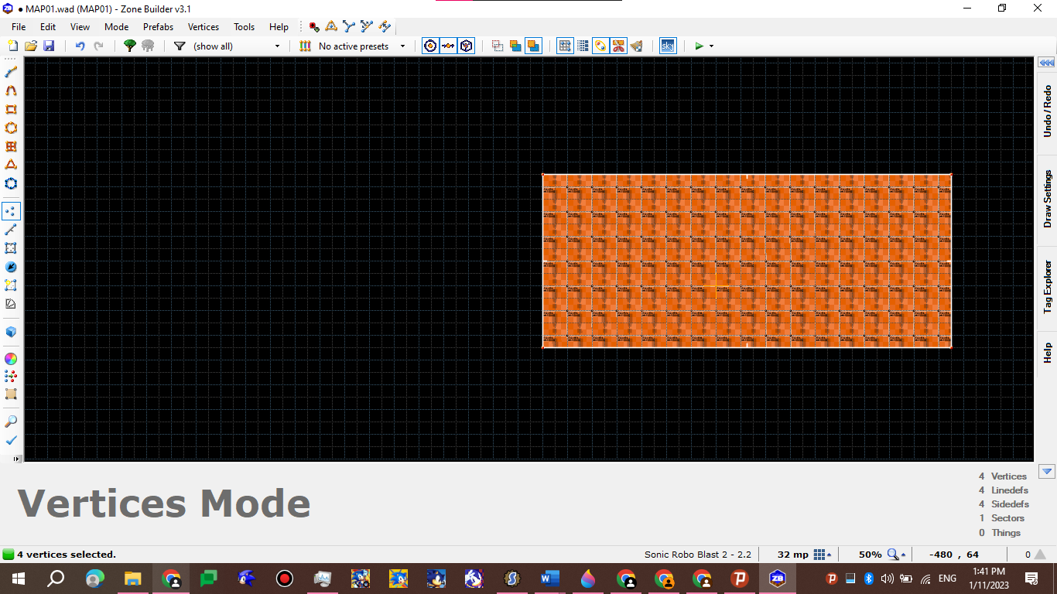Select the Draw Lines tool
The image size is (1057, 594).
pyautogui.click(x=11, y=72)
